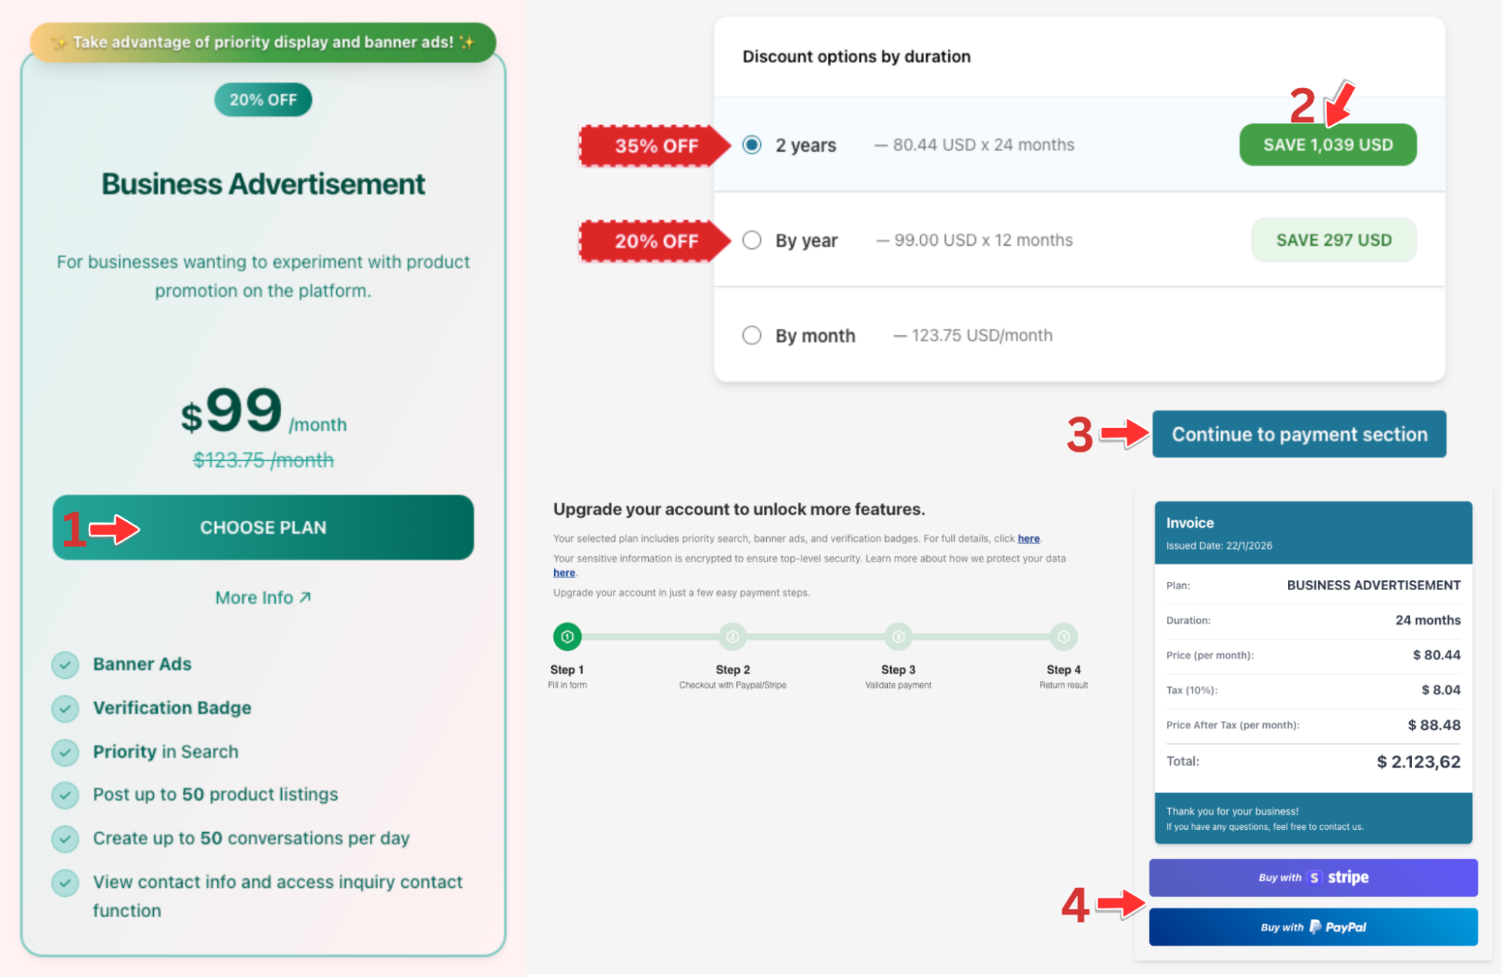Click the Priority in Search checkmark icon
Image resolution: width=1503 pixels, height=978 pixels.
click(x=65, y=752)
